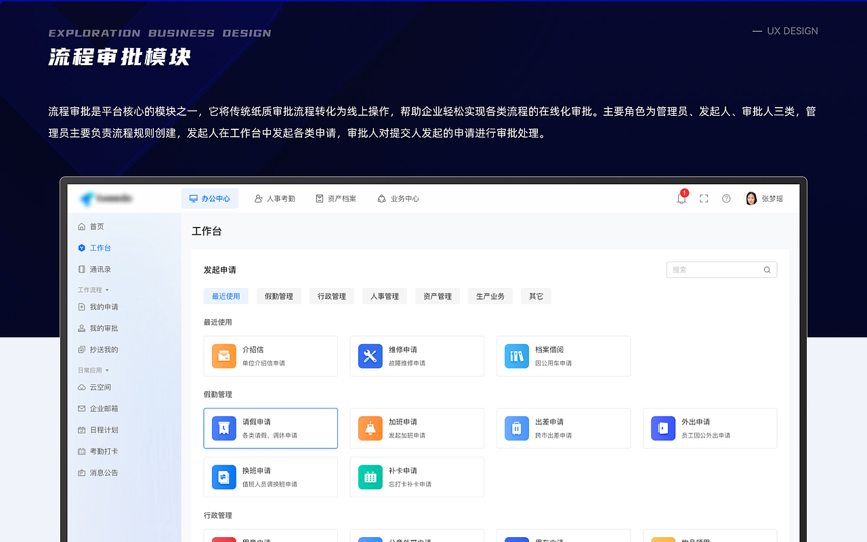The width and height of the screenshot is (867, 542).
Task: Collapse the 工作流程 sidebar section
Action: pyautogui.click(x=93, y=289)
